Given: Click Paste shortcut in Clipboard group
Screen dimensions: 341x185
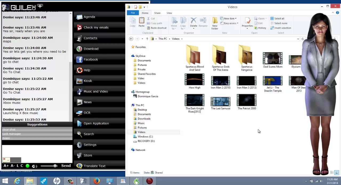Looking at the screenshot, I should 156,28.
